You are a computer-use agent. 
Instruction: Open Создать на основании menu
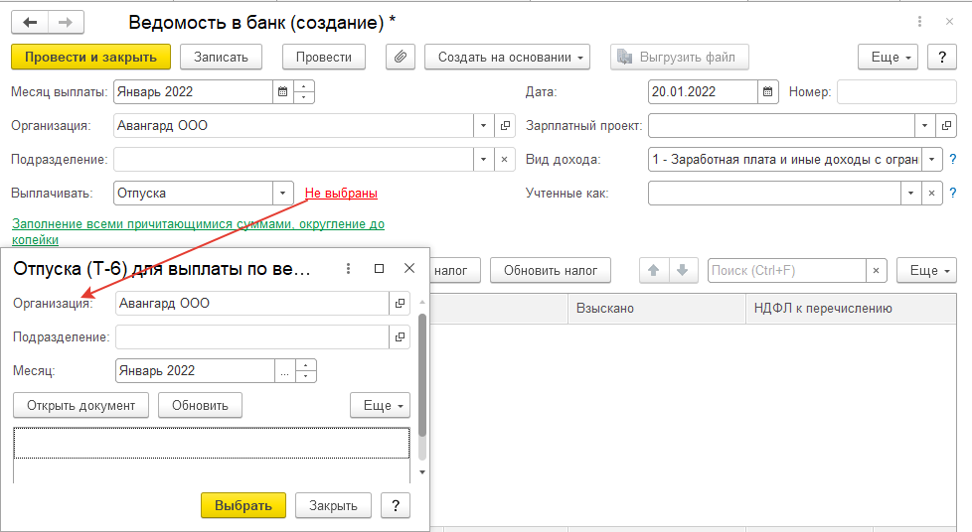pos(507,57)
